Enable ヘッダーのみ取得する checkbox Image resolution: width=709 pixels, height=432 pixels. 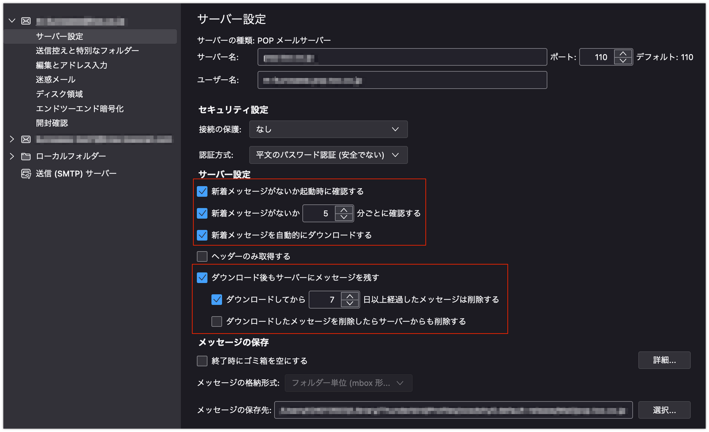tap(202, 257)
